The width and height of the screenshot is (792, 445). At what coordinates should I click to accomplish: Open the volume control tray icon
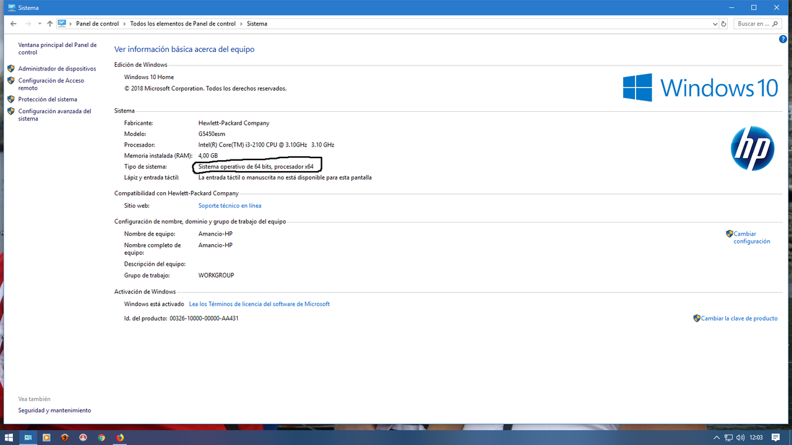point(741,438)
